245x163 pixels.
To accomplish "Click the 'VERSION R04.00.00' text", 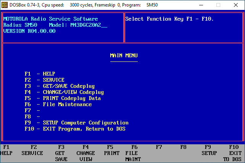I will pyautogui.click(x=29, y=31).
